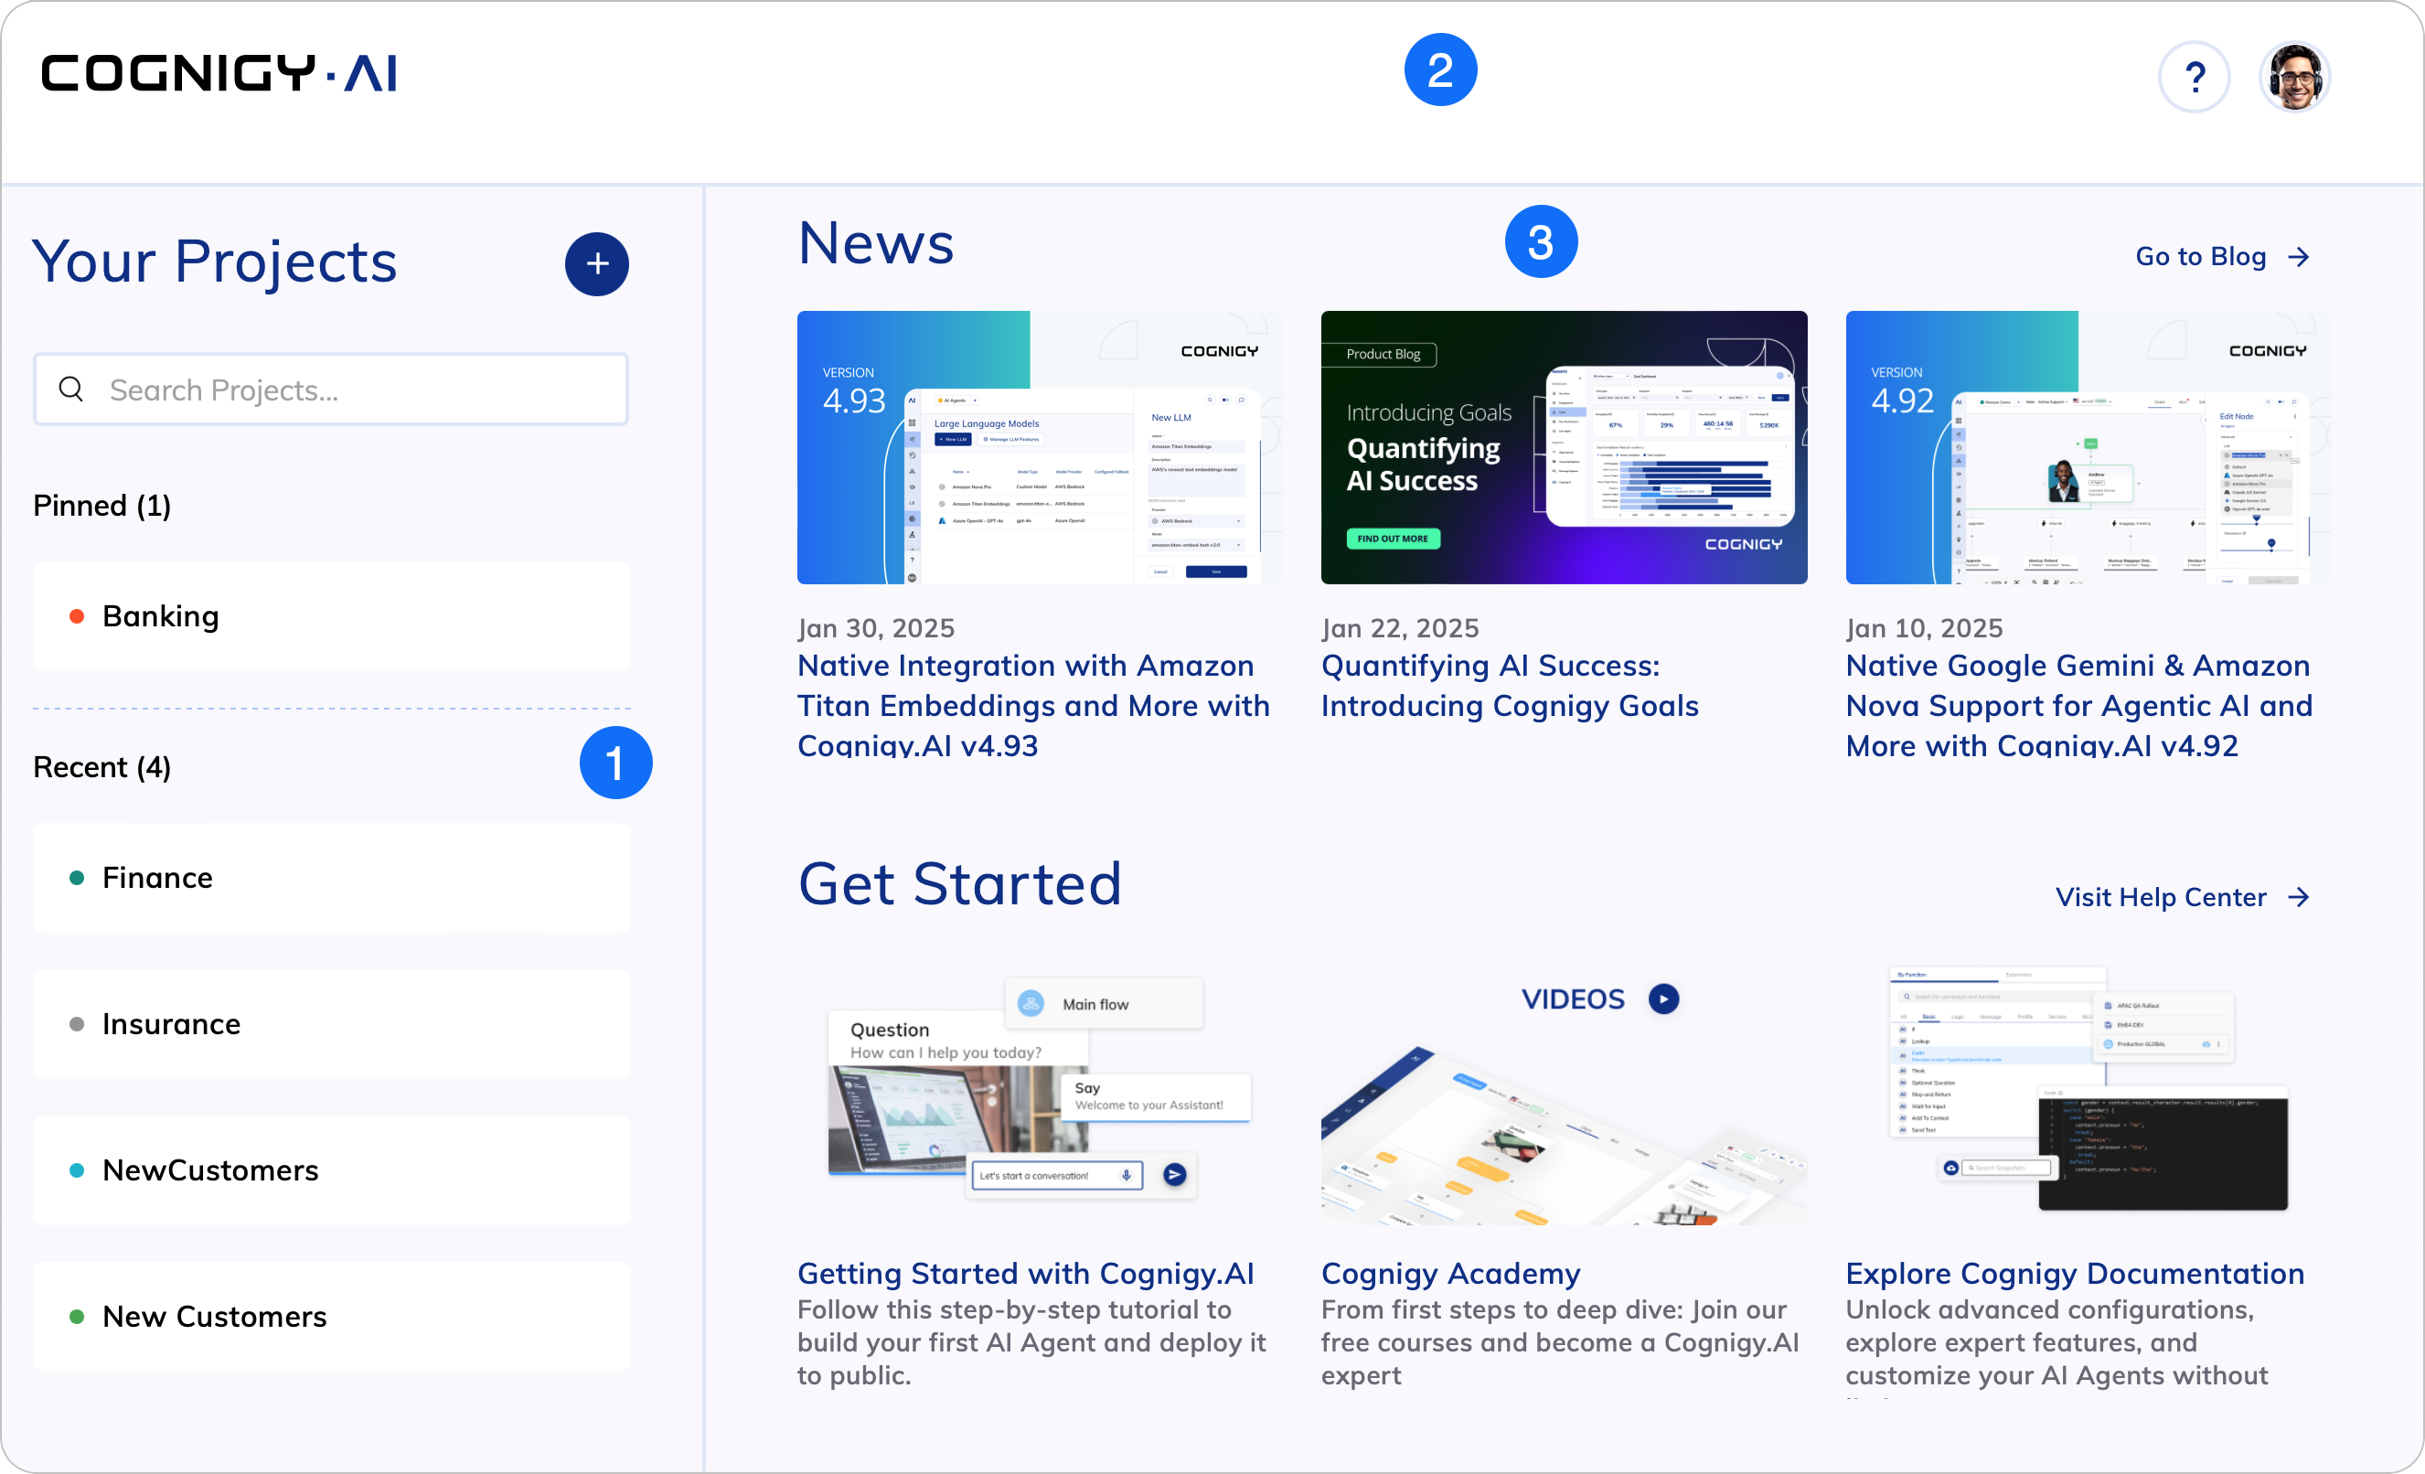Open the Explore Cognigy Documentation link
This screenshot has width=2425, height=1474.
[x=2075, y=1273]
